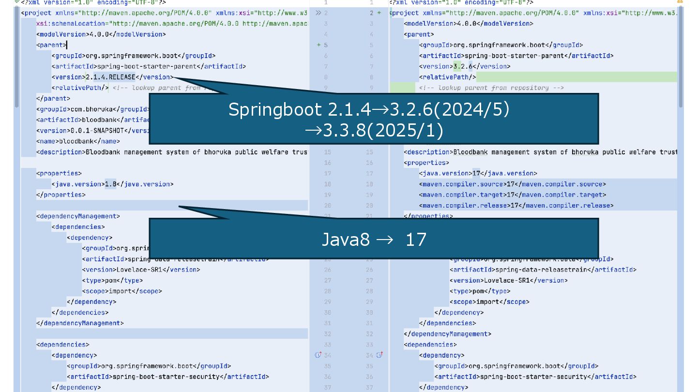Click maven.compiler.source line in right pane

(x=513, y=184)
